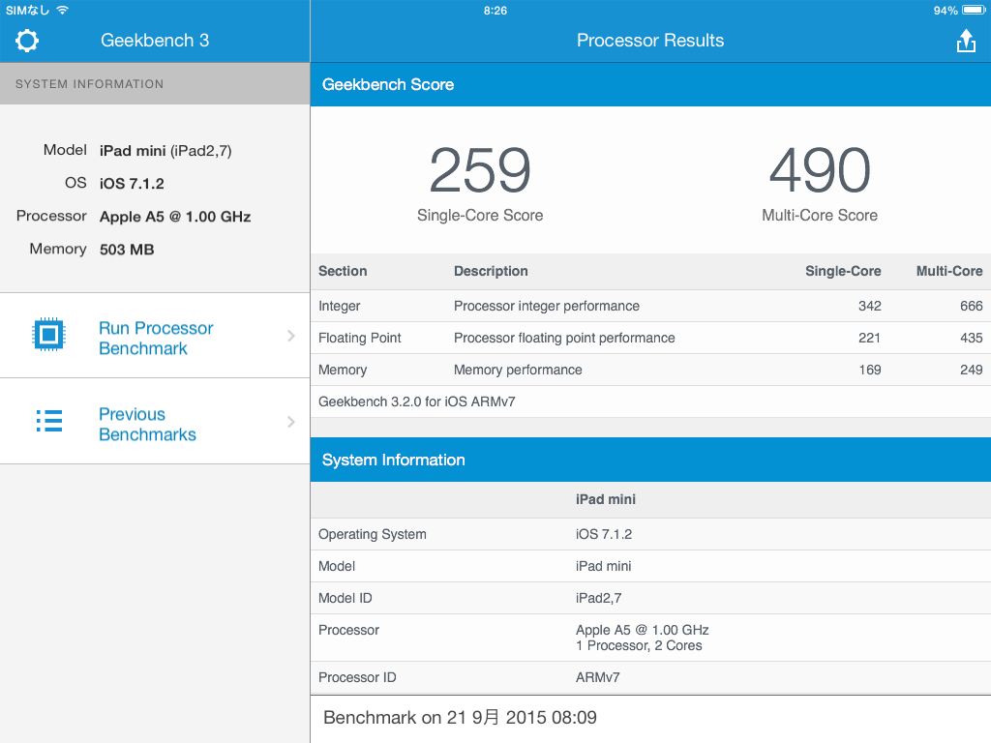Select the Integer performance row
991x743 pixels.
[x=650, y=306]
